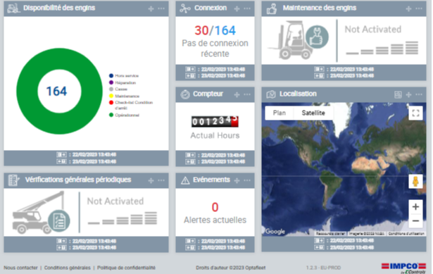Click the crane truck inspection illustration
Viewport: 433px width, 274px height.
(x=41, y=213)
